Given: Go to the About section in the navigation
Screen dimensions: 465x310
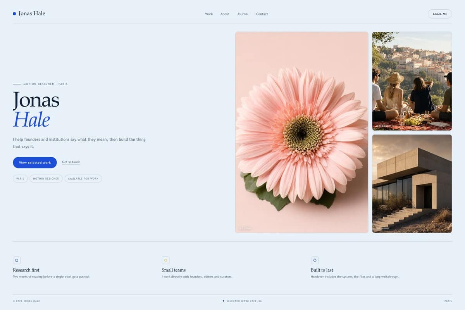Looking at the screenshot, I should [225, 14].
